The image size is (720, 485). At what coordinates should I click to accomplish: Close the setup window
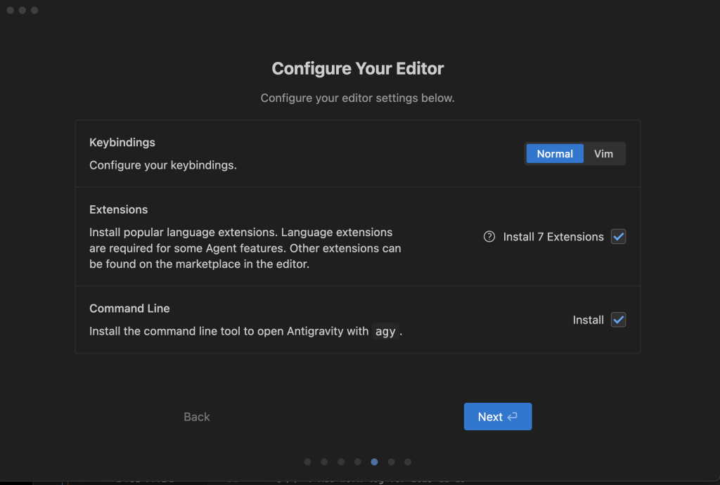pyautogui.click(x=11, y=11)
